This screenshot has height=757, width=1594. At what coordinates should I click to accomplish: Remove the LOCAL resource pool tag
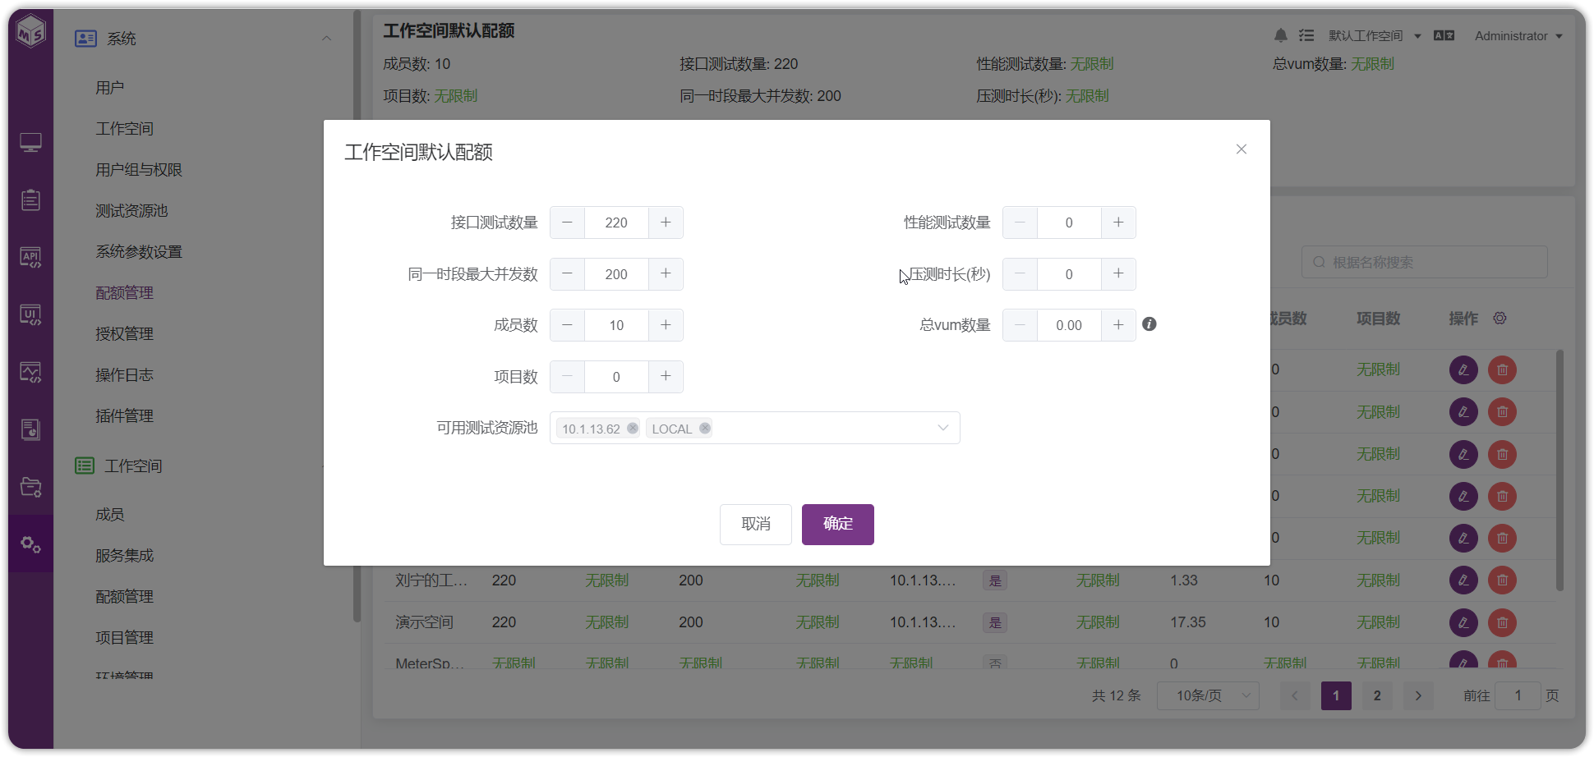(x=704, y=428)
